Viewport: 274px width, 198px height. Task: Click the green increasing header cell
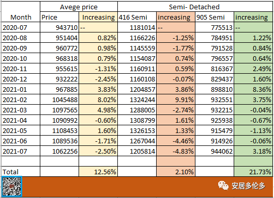[253, 17]
